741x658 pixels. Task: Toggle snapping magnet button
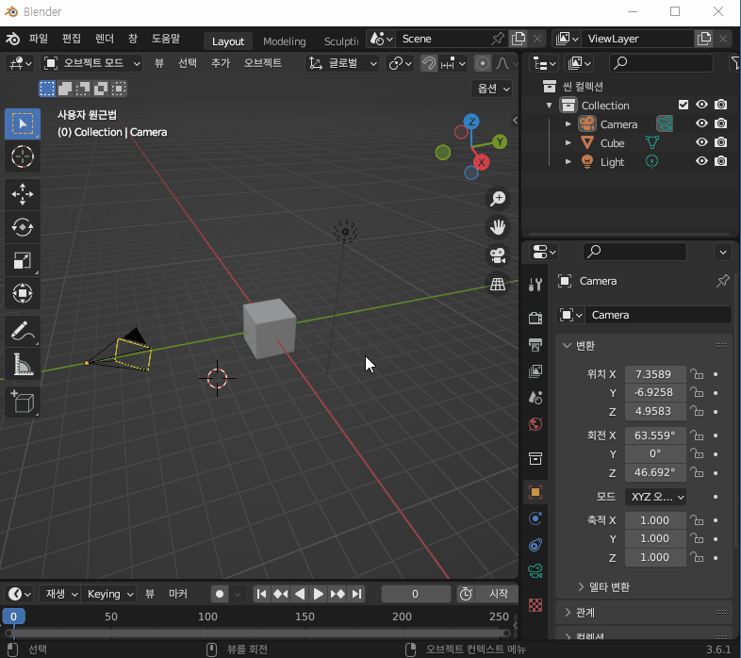pos(429,63)
